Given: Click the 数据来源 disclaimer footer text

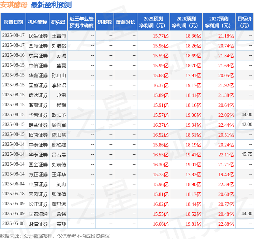Looking at the screenshot, I should [55, 236].
